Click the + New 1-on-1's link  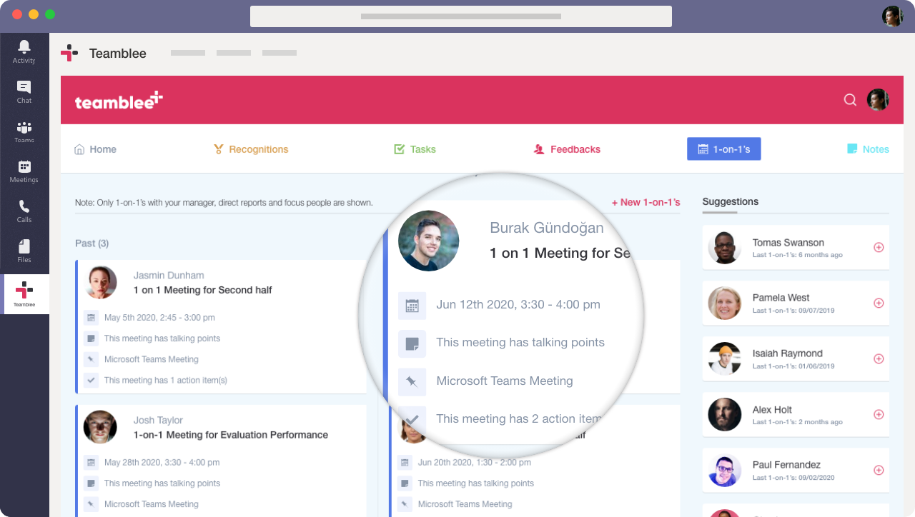point(646,202)
